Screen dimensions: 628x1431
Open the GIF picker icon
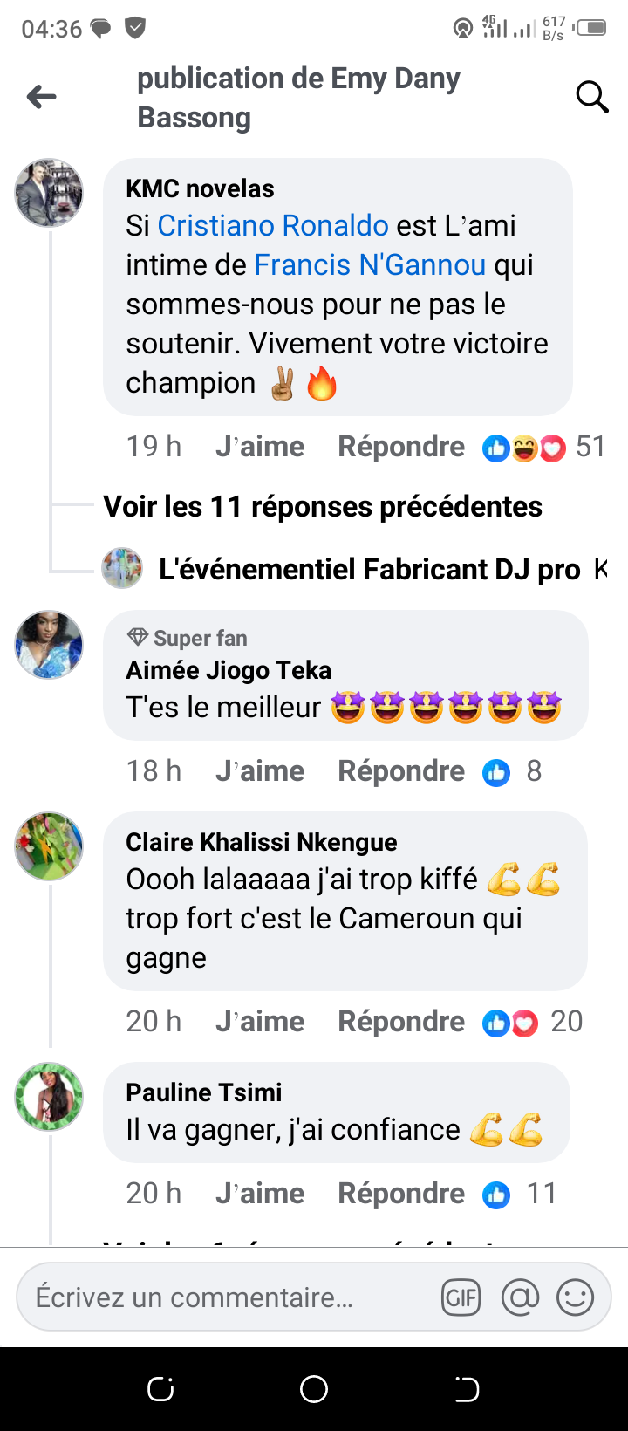click(x=461, y=1297)
